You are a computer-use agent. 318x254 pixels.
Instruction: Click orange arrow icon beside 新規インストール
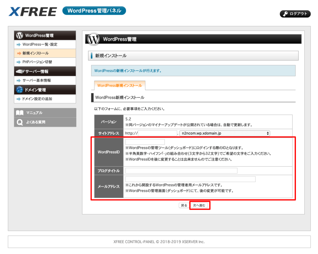19,53
